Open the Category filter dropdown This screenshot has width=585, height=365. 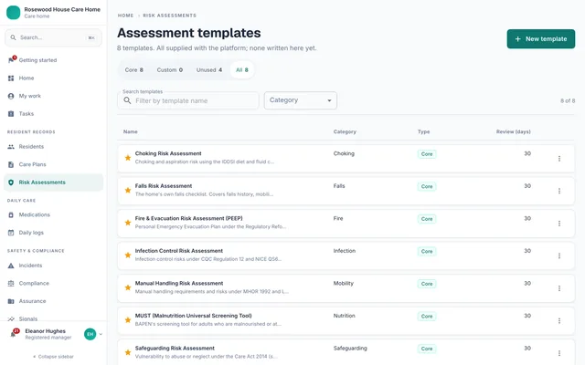[x=301, y=100]
